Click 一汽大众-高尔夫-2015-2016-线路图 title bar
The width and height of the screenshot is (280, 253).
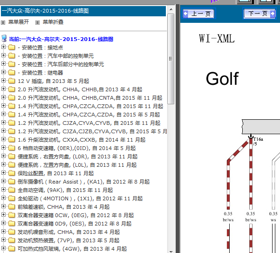(x=83, y=11)
